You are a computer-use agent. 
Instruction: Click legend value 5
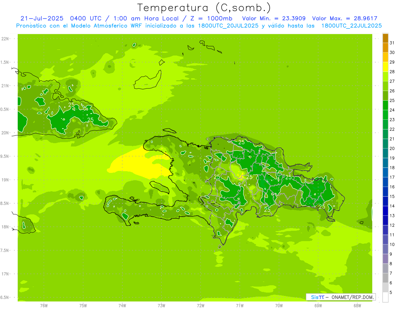(391, 293)
